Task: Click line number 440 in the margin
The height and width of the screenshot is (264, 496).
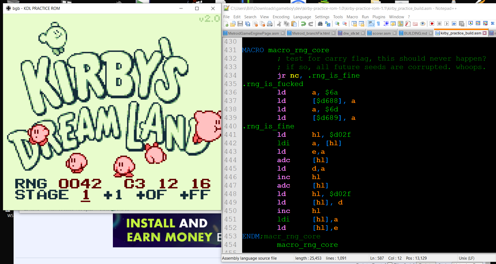Action: coord(231,126)
